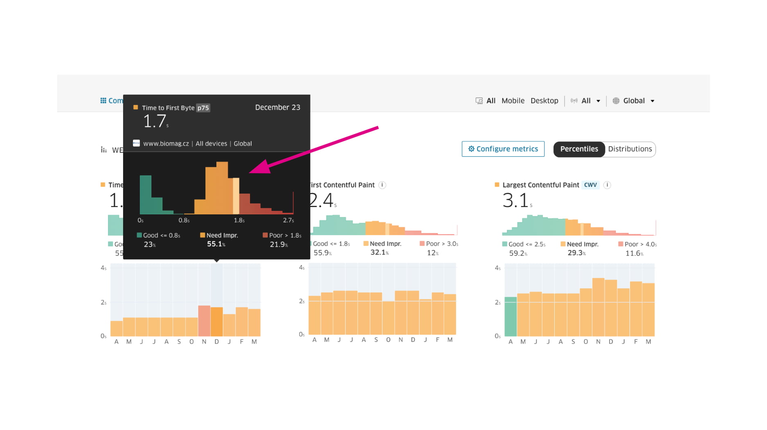Screen dimensions: 767x430
Task: Switch to Distributions view
Action: point(630,149)
